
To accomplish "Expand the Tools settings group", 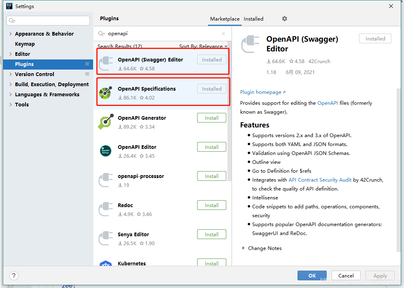I will point(11,104).
